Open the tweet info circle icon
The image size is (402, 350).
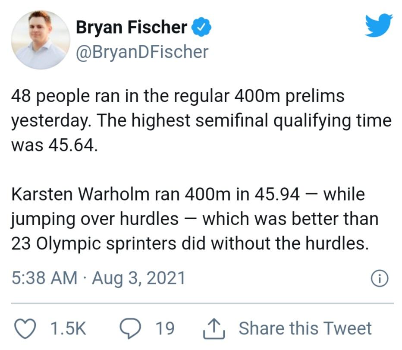pyautogui.click(x=380, y=278)
